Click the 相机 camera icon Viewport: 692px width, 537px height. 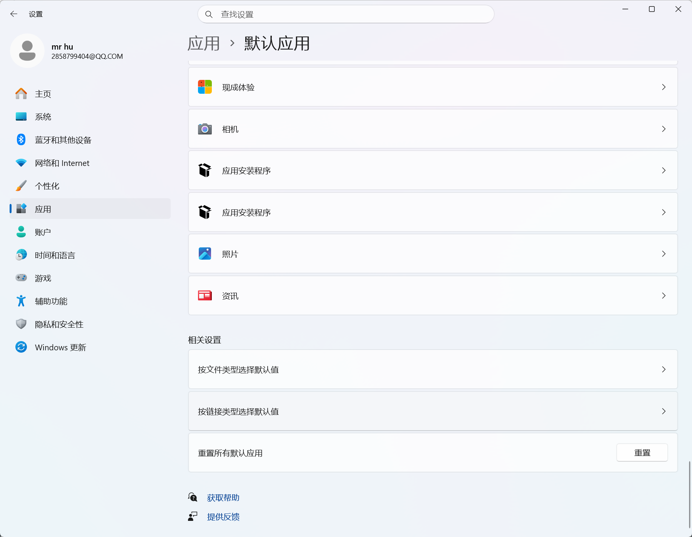pos(205,129)
